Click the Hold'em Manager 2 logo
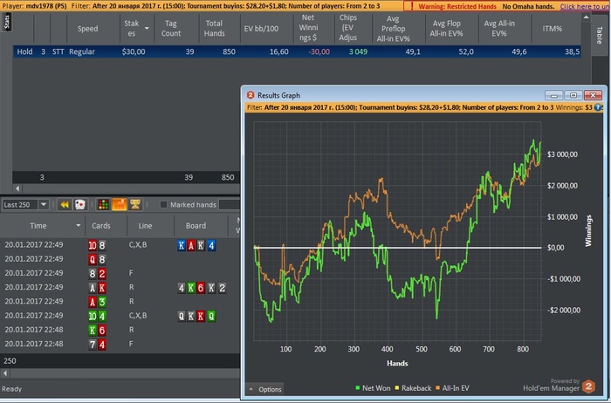611x403 pixels. 588,386
